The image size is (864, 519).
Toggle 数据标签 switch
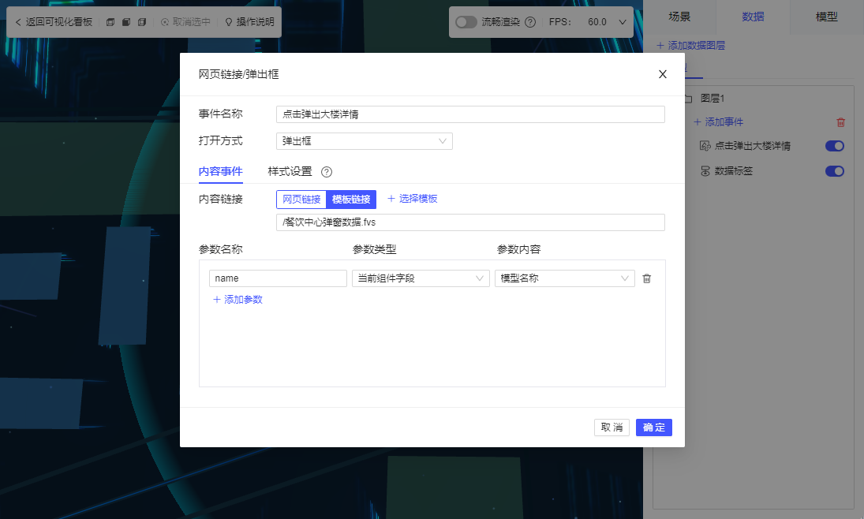click(x=834, y=171)
